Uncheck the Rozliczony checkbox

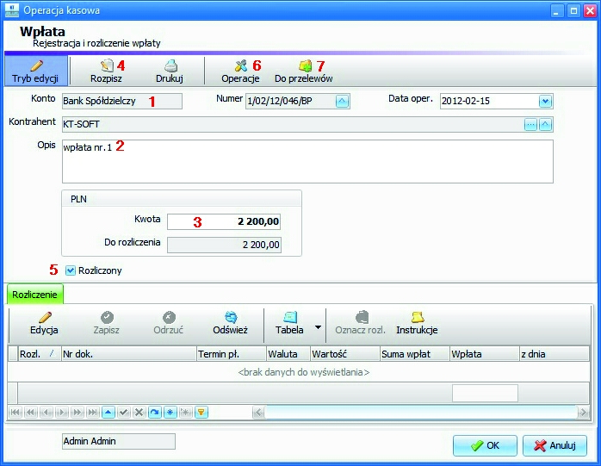pos(71,270)
